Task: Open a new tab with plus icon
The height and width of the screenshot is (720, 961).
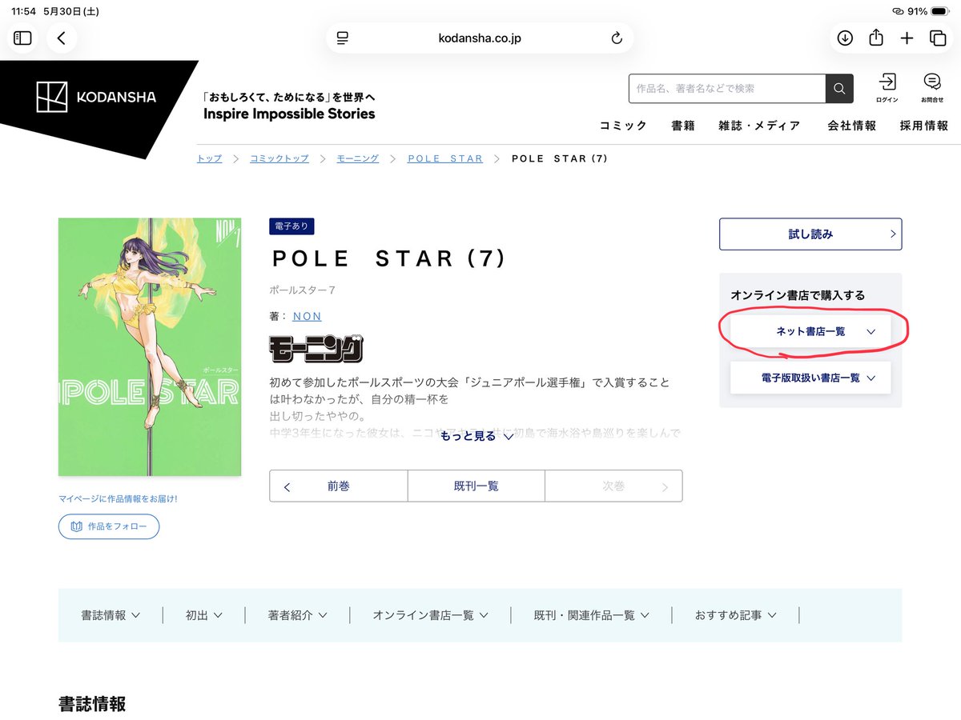Action: click(907, 38)
